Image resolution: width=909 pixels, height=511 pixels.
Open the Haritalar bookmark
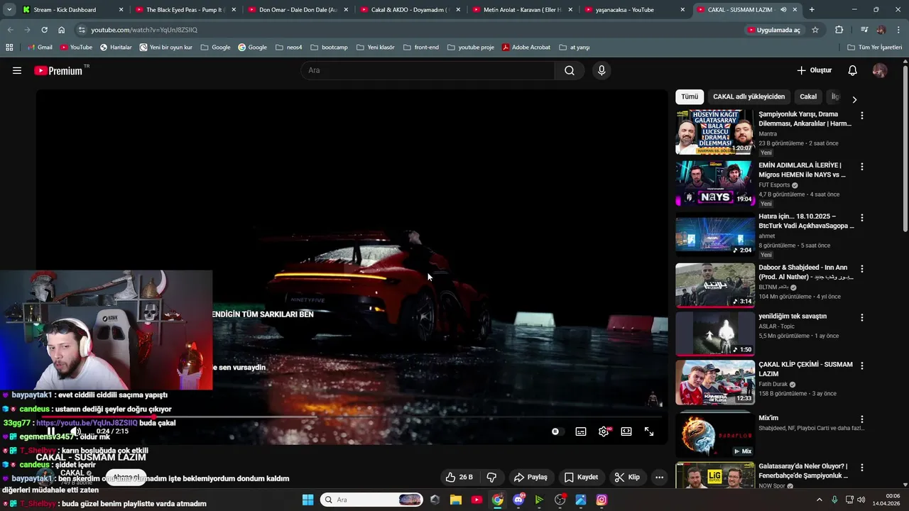click(x=116, y=48)
